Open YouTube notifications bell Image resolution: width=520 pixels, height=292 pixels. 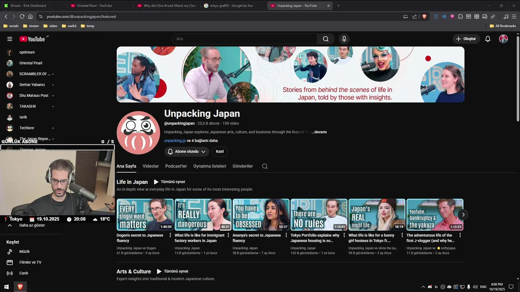pos(488,39)
